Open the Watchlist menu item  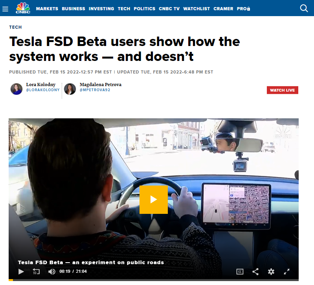[196, 9]
